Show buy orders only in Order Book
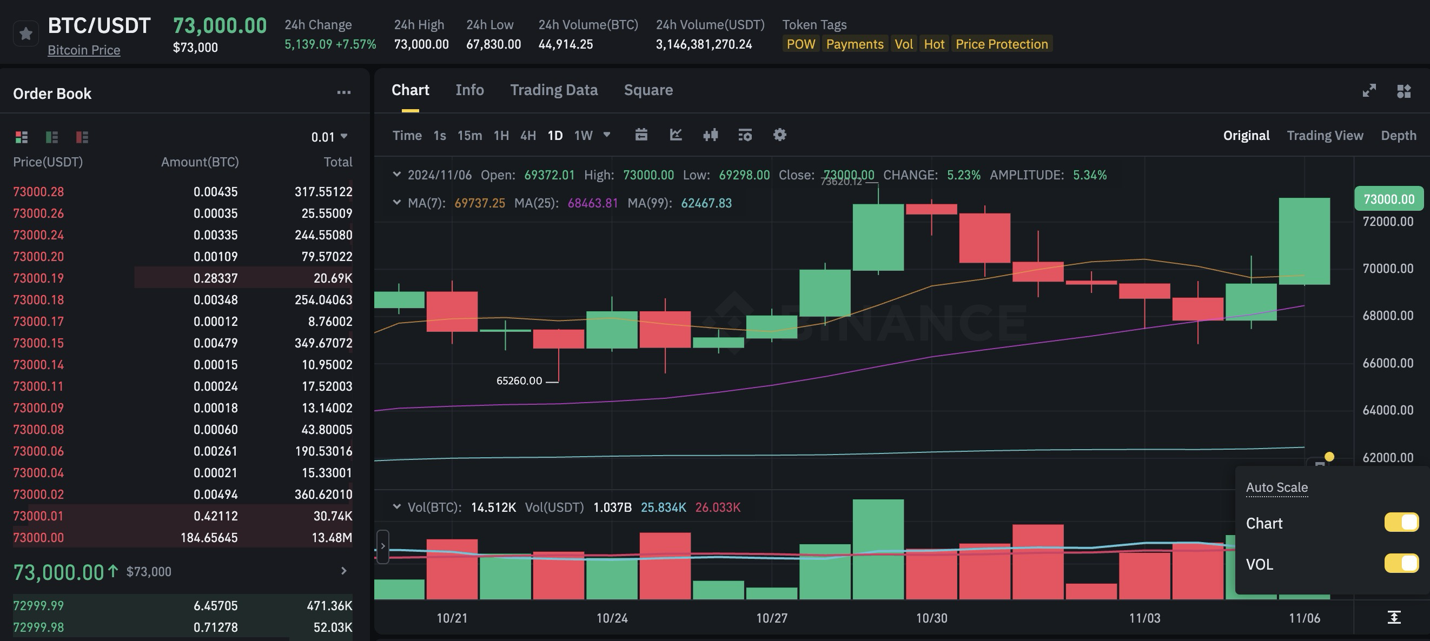 click(x=51, y=137)
